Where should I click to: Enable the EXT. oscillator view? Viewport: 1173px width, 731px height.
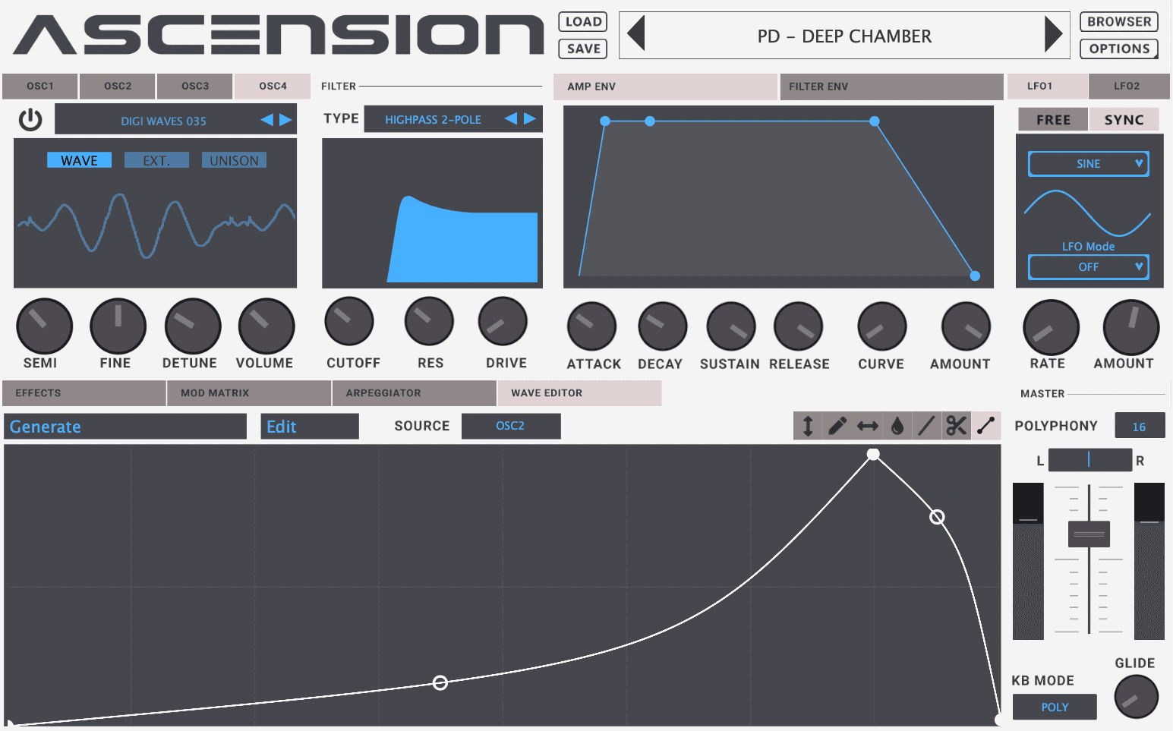(x=156, y=160)
